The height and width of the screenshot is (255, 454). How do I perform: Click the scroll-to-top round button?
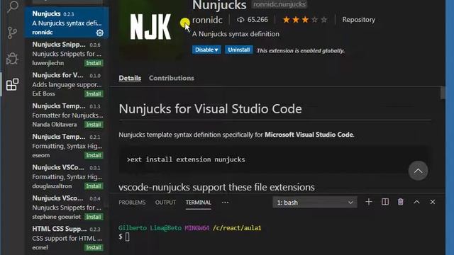(418, 171)
